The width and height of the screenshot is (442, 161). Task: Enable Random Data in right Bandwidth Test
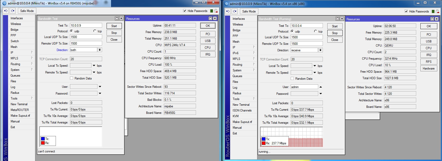(292, 78)
